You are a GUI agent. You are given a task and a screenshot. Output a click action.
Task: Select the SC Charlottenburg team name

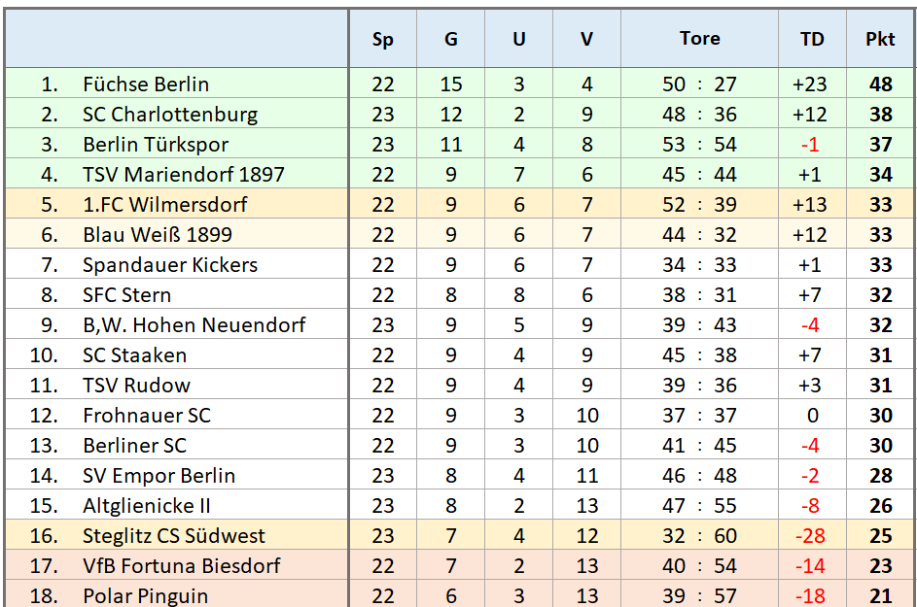point(170,115)
